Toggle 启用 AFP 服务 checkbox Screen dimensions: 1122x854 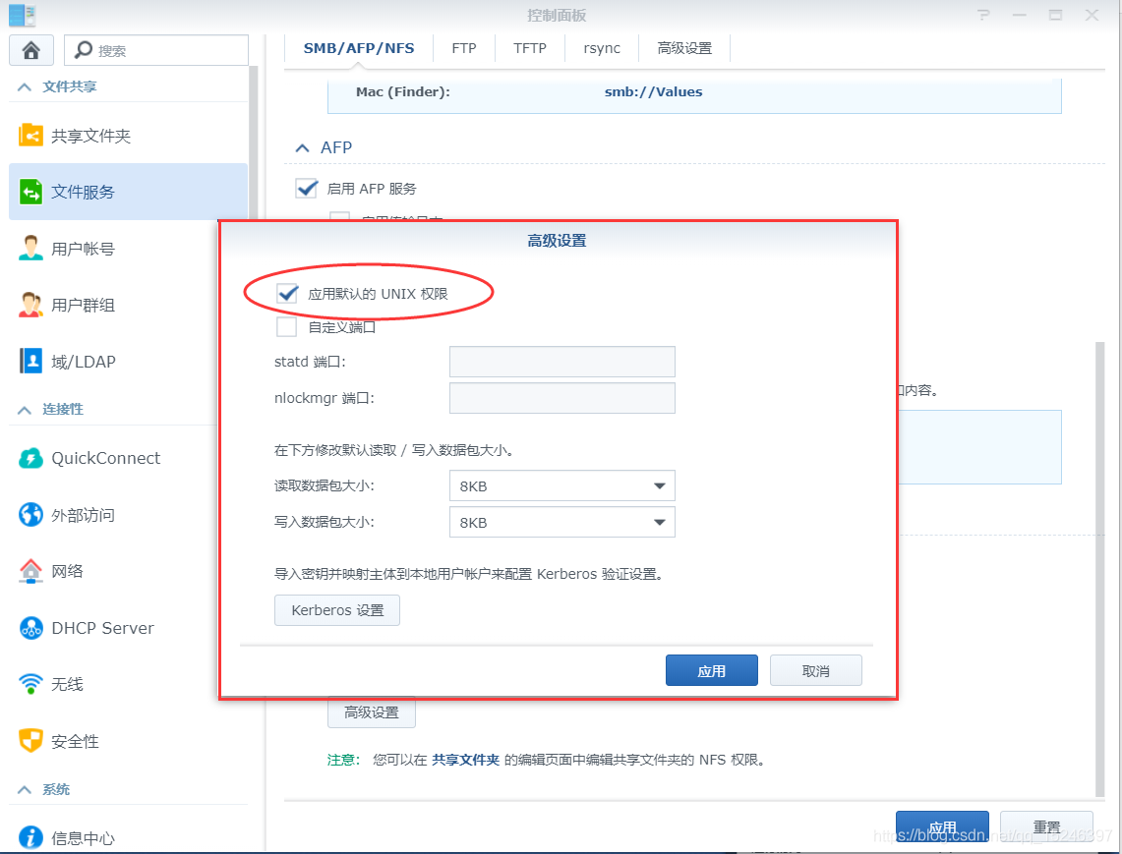pyautogui.click(x=306, y=188)
